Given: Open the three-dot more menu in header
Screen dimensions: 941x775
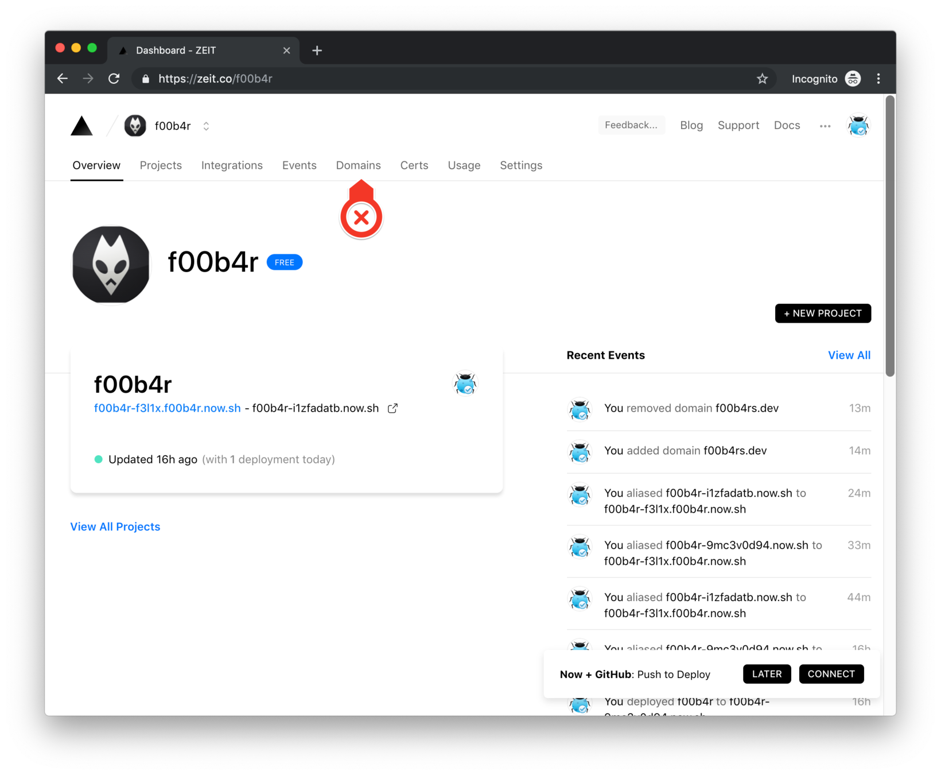Looking at the screenshot, I should [x=825, y=126].
